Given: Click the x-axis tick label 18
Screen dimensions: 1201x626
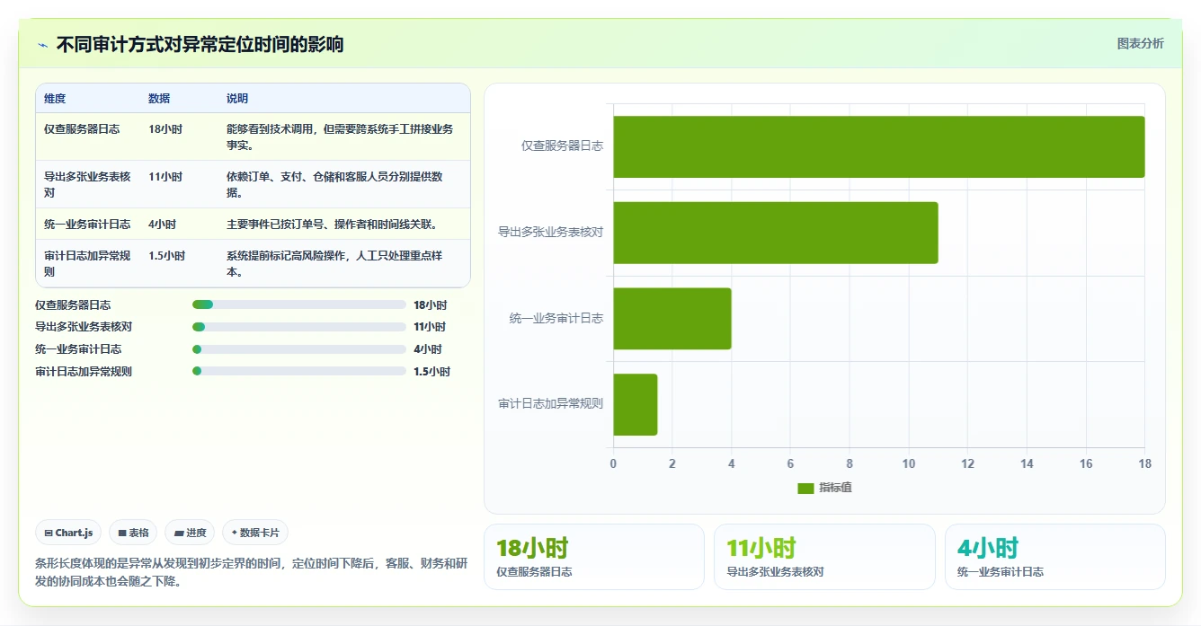Looking at the screenshot, I should tap(1144, 463).
